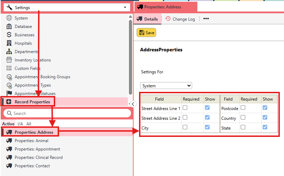Click the settings list scrollbar thumb
This screenshot has width=284, height=176.
(130, 57)
